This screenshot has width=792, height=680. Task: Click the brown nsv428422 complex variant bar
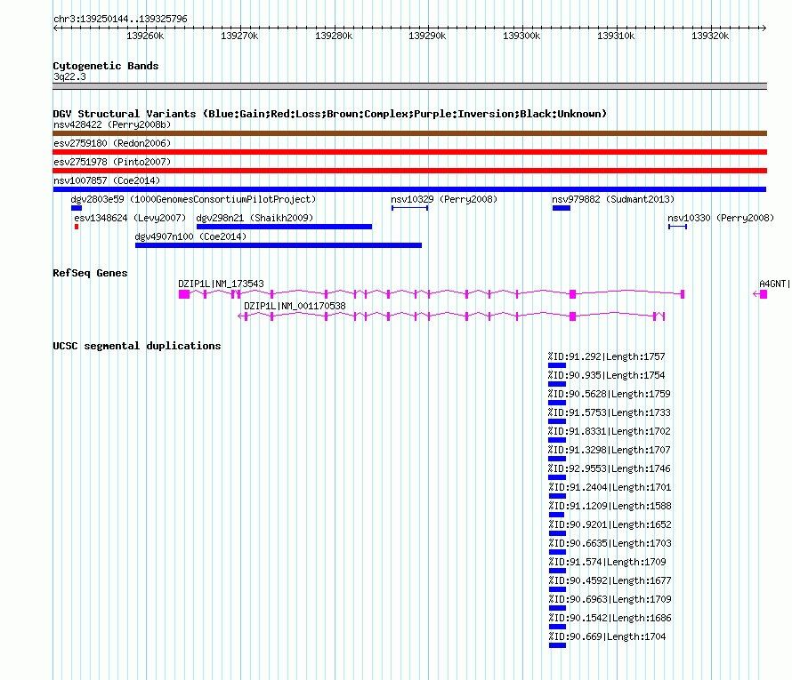(x=409, y=133)
